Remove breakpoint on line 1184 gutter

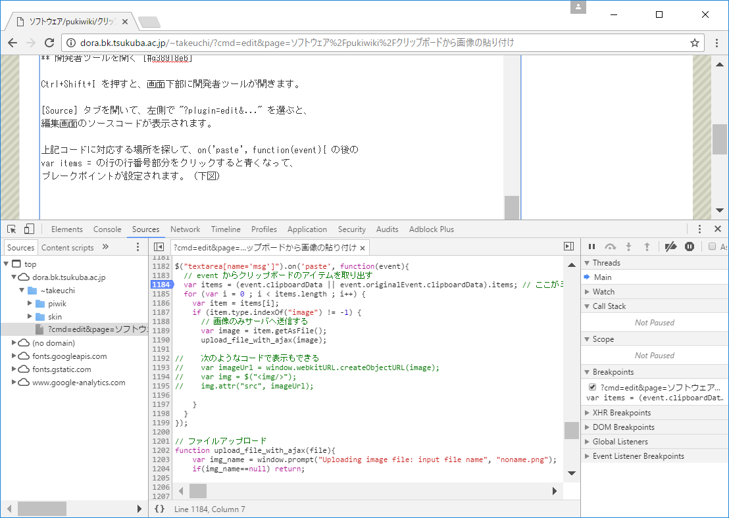coord(161,285)
